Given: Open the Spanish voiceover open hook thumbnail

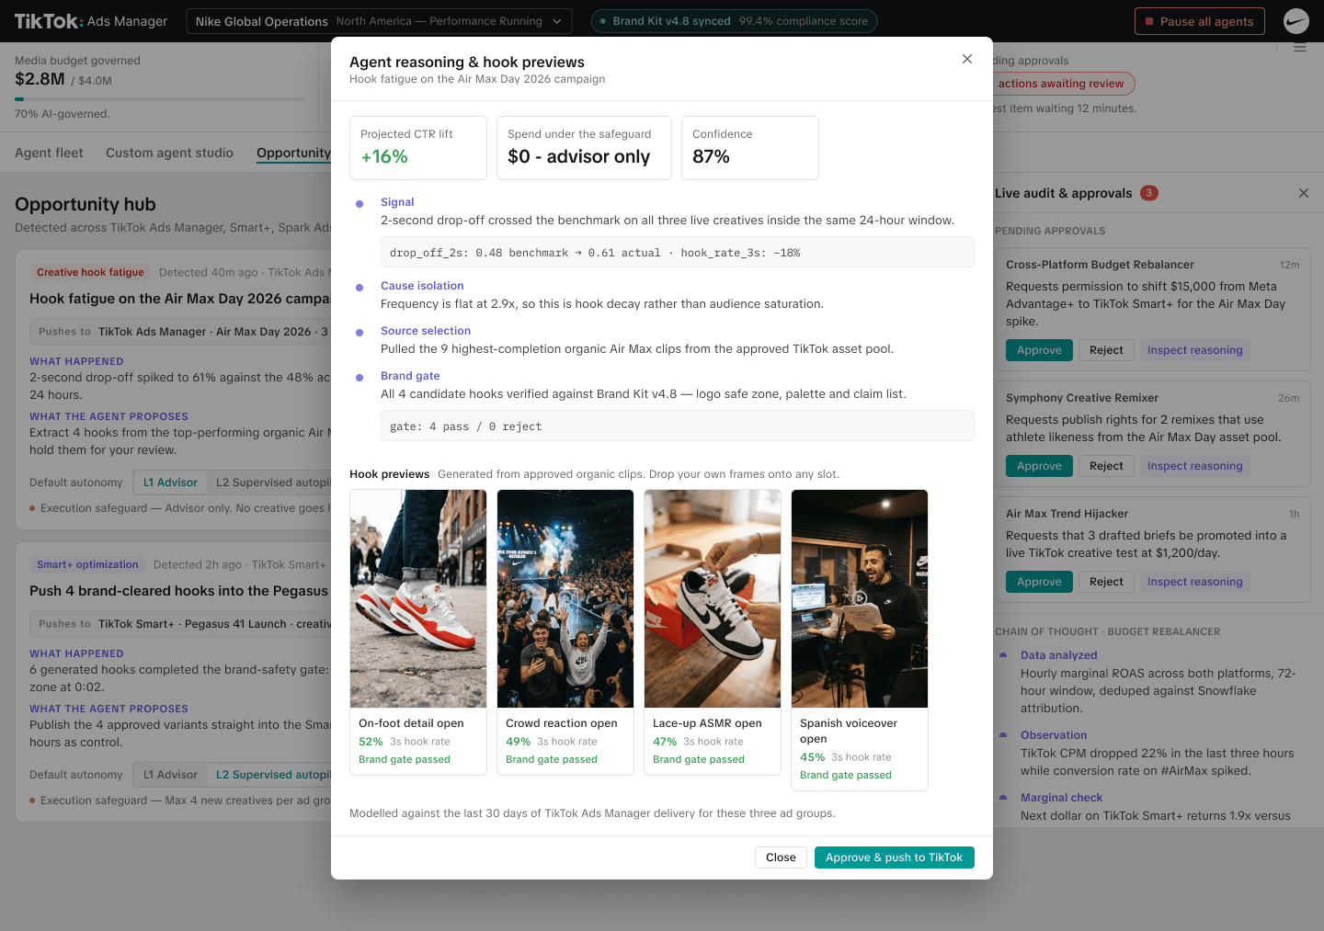Looking at the screenshot, I should point(860,598).
